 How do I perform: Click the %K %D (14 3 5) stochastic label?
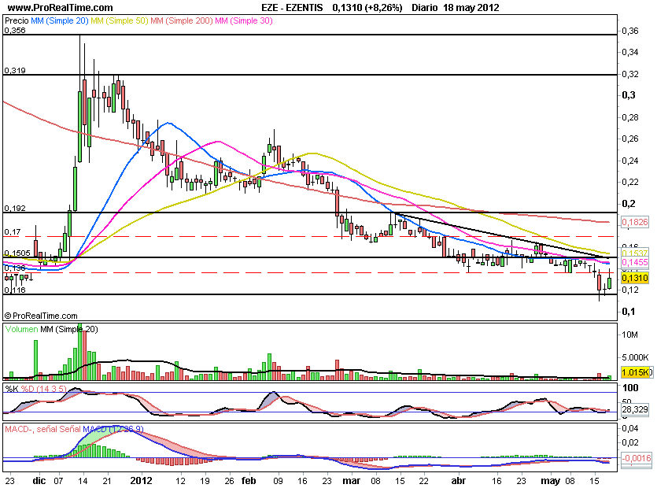[35, 389]
